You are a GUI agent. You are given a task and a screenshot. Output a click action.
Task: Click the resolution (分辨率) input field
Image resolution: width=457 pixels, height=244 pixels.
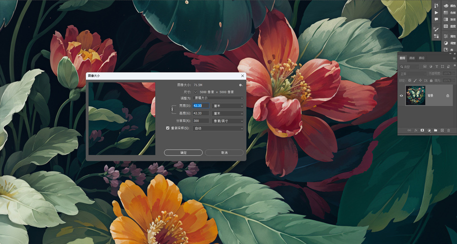coord(201,121)
